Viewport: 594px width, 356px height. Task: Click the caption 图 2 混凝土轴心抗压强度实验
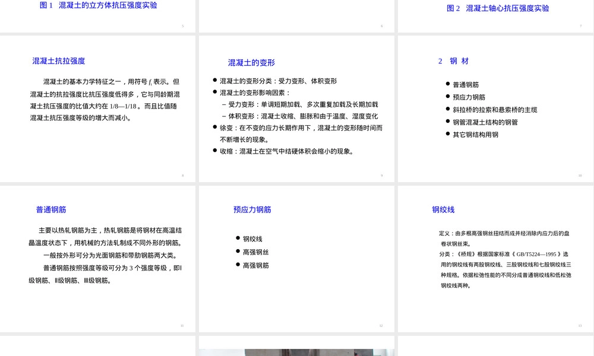[498, 8]
